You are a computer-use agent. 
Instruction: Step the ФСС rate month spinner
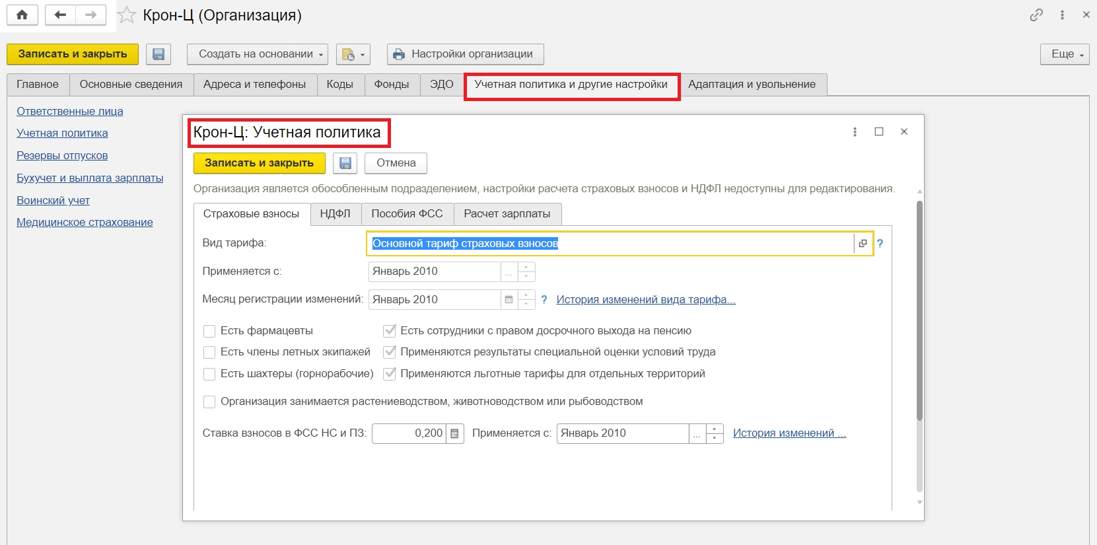pyautogui.click(x=715, y=433)
